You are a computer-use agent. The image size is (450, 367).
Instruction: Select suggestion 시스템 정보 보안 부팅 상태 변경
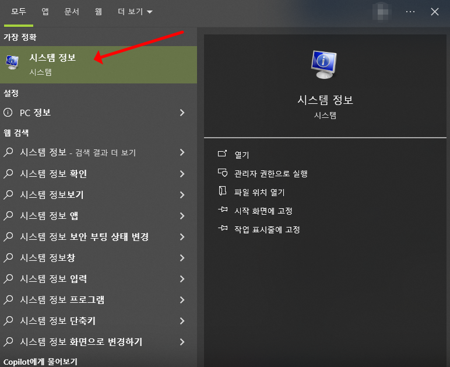tap(99, 237)
